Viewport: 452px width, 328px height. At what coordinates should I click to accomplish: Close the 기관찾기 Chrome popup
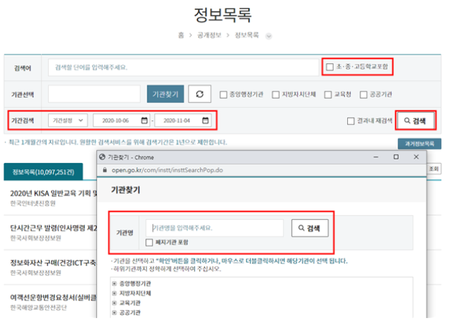(416, 157)
